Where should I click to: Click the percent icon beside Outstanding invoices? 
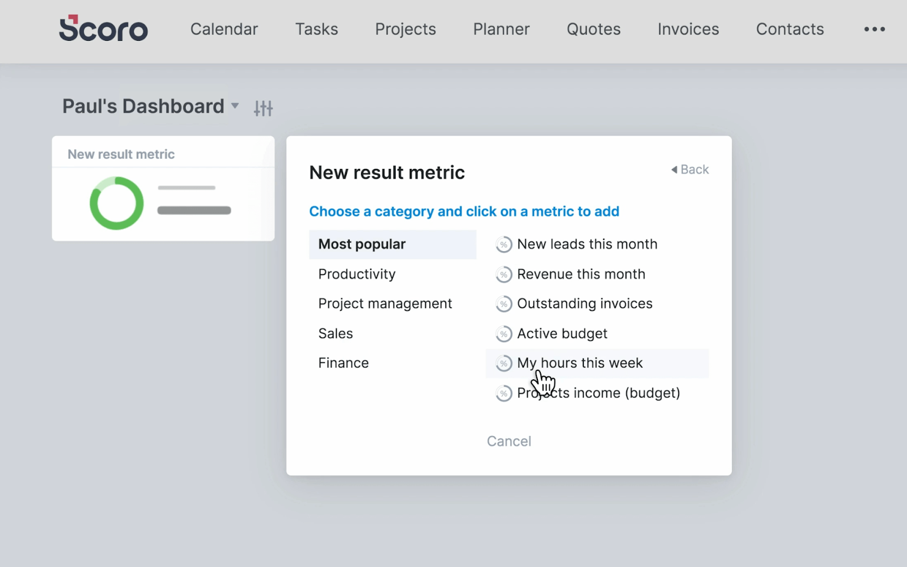[503, 304]
